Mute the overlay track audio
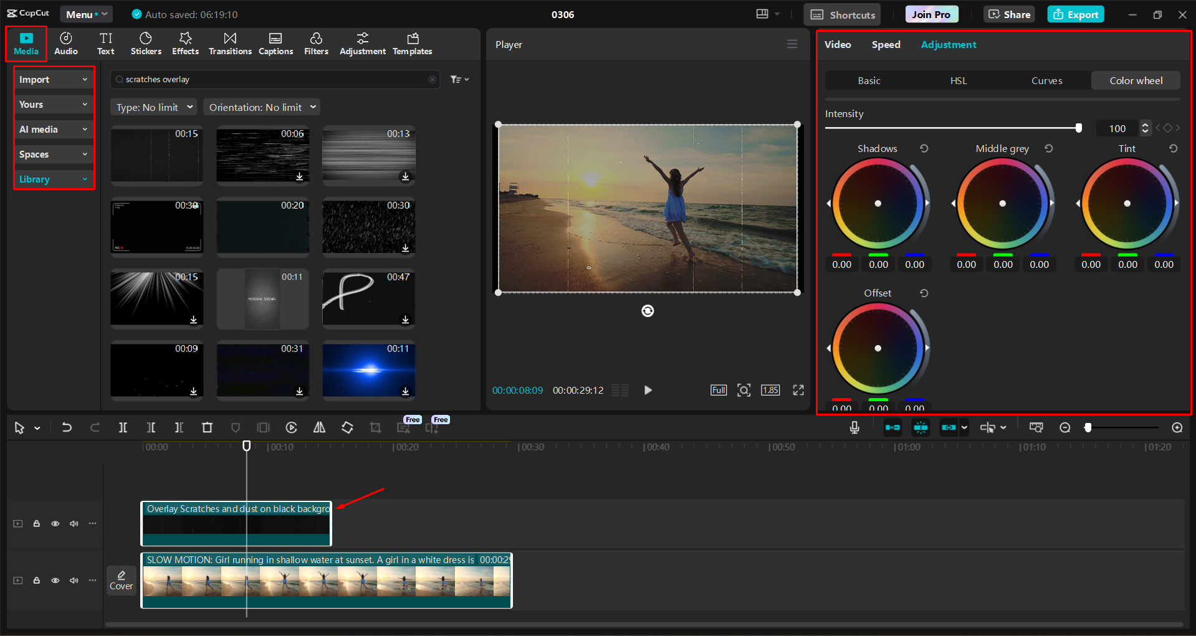Viewport: 1196px width, 636px height. coord(74,524)
